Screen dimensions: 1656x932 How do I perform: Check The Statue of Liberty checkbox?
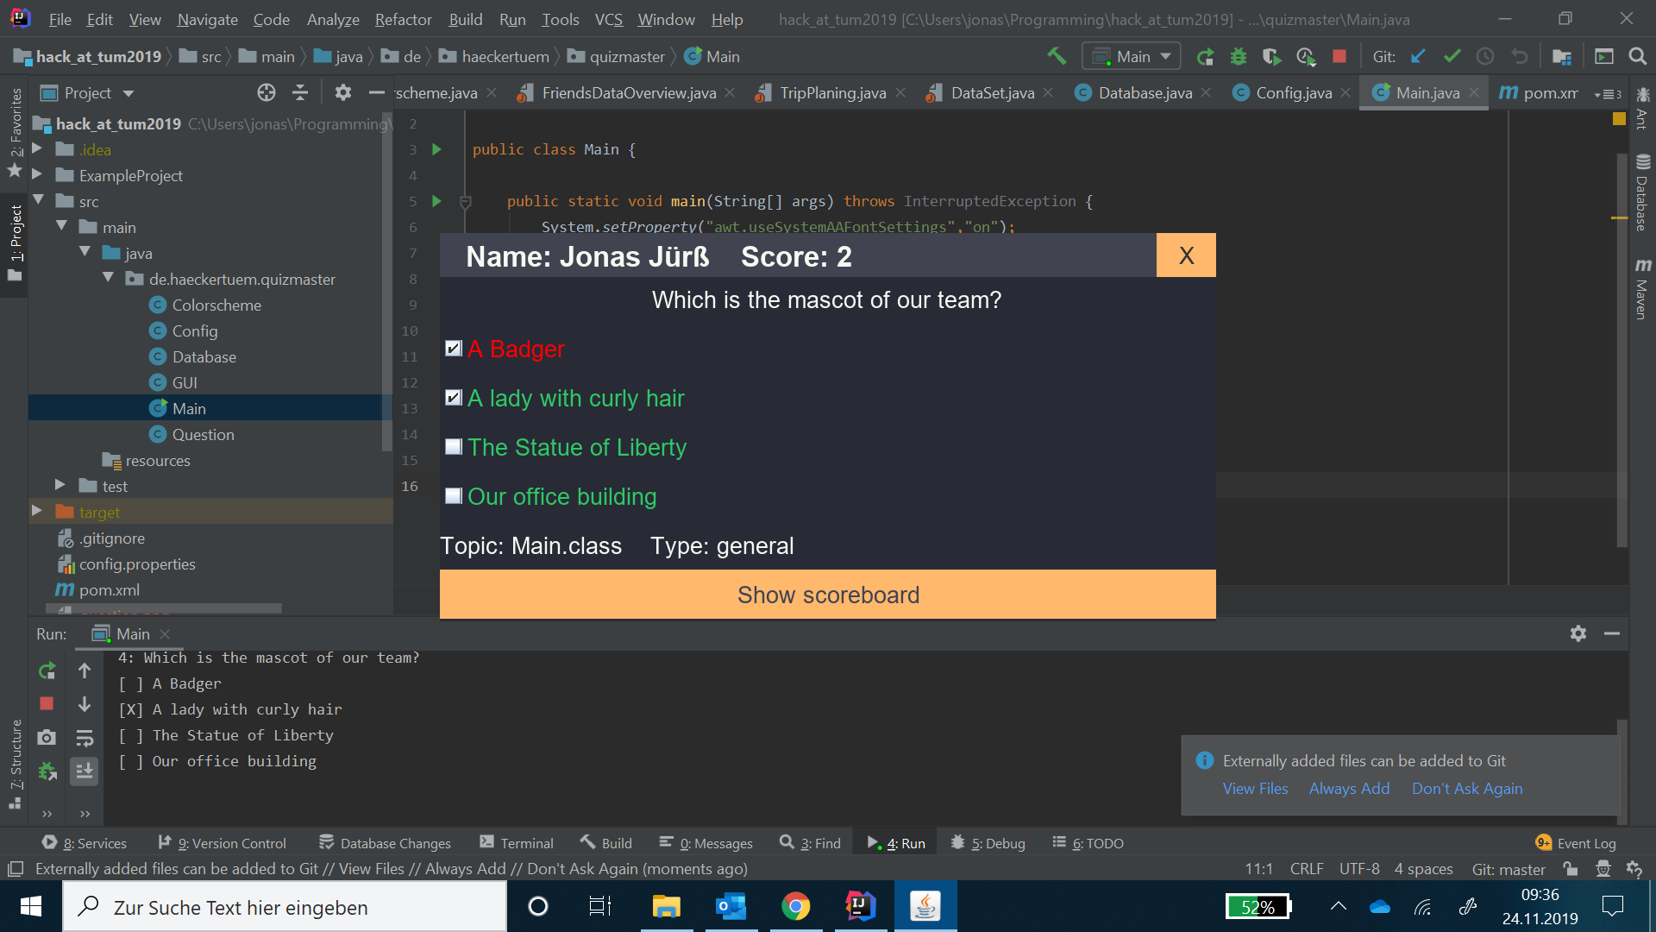point(454,447)
